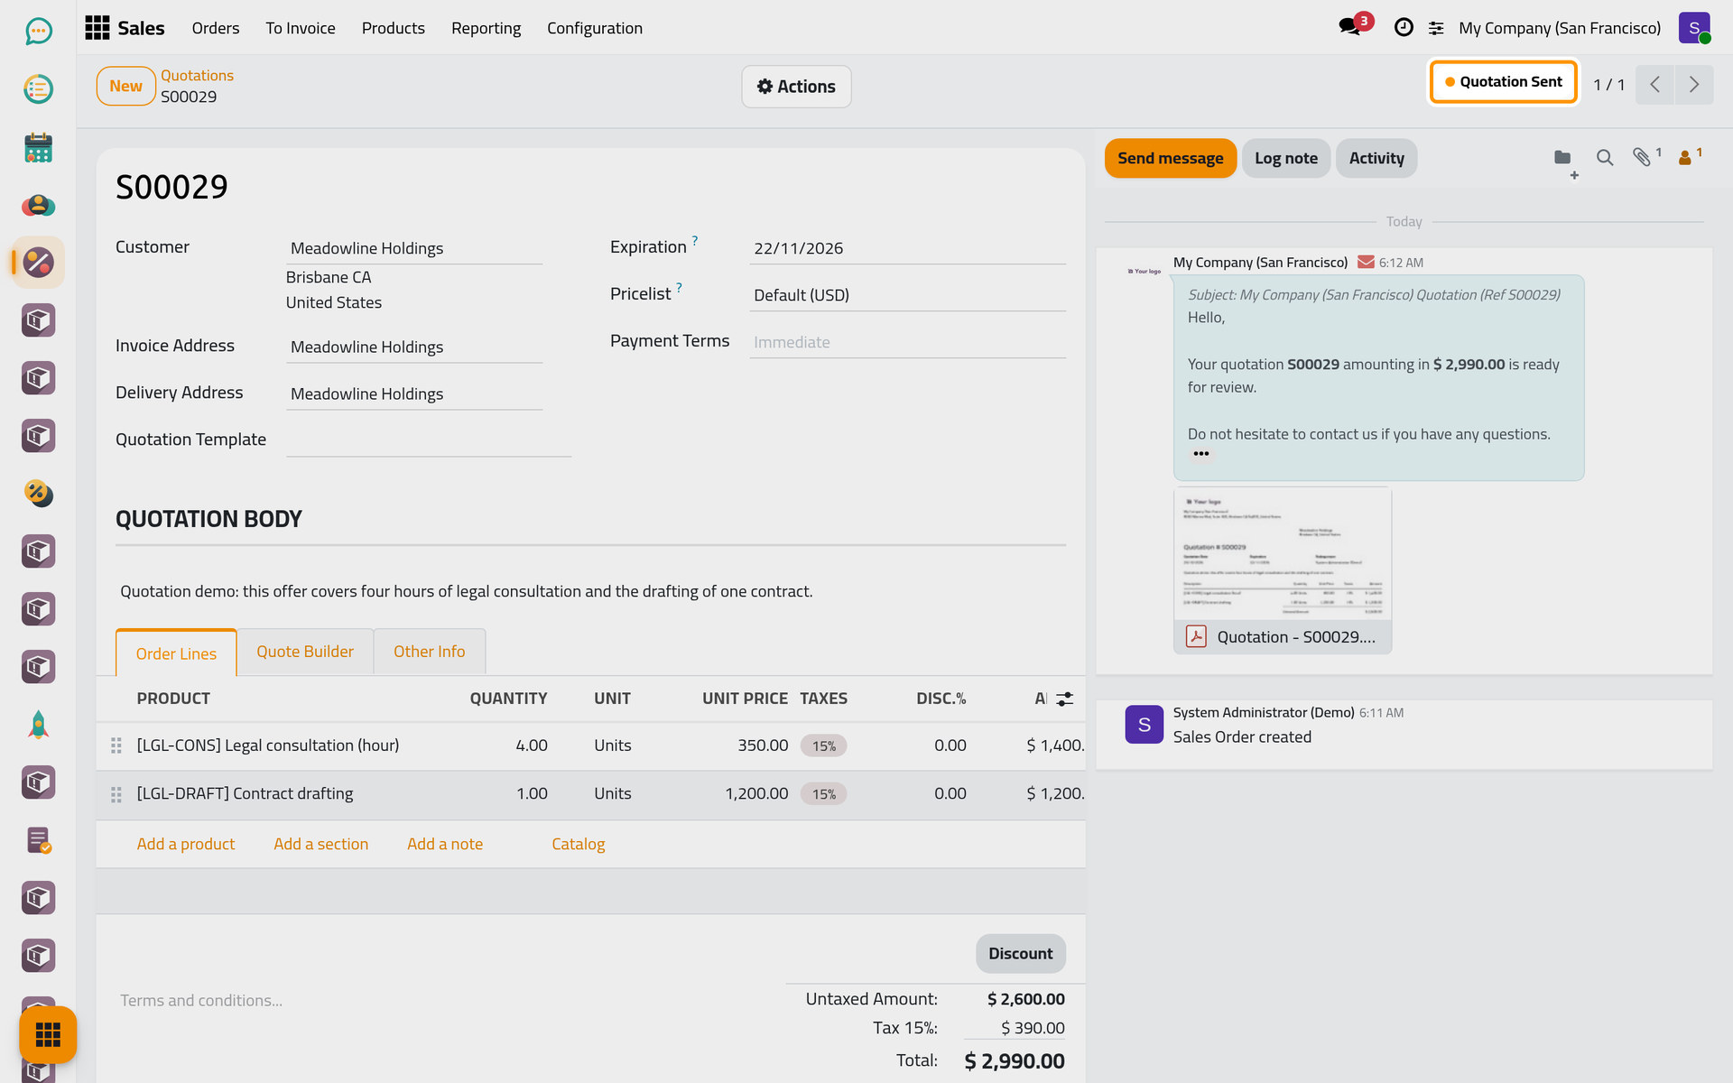
Task: Open the rocket sidebar app icon
Action: [38, 725]
